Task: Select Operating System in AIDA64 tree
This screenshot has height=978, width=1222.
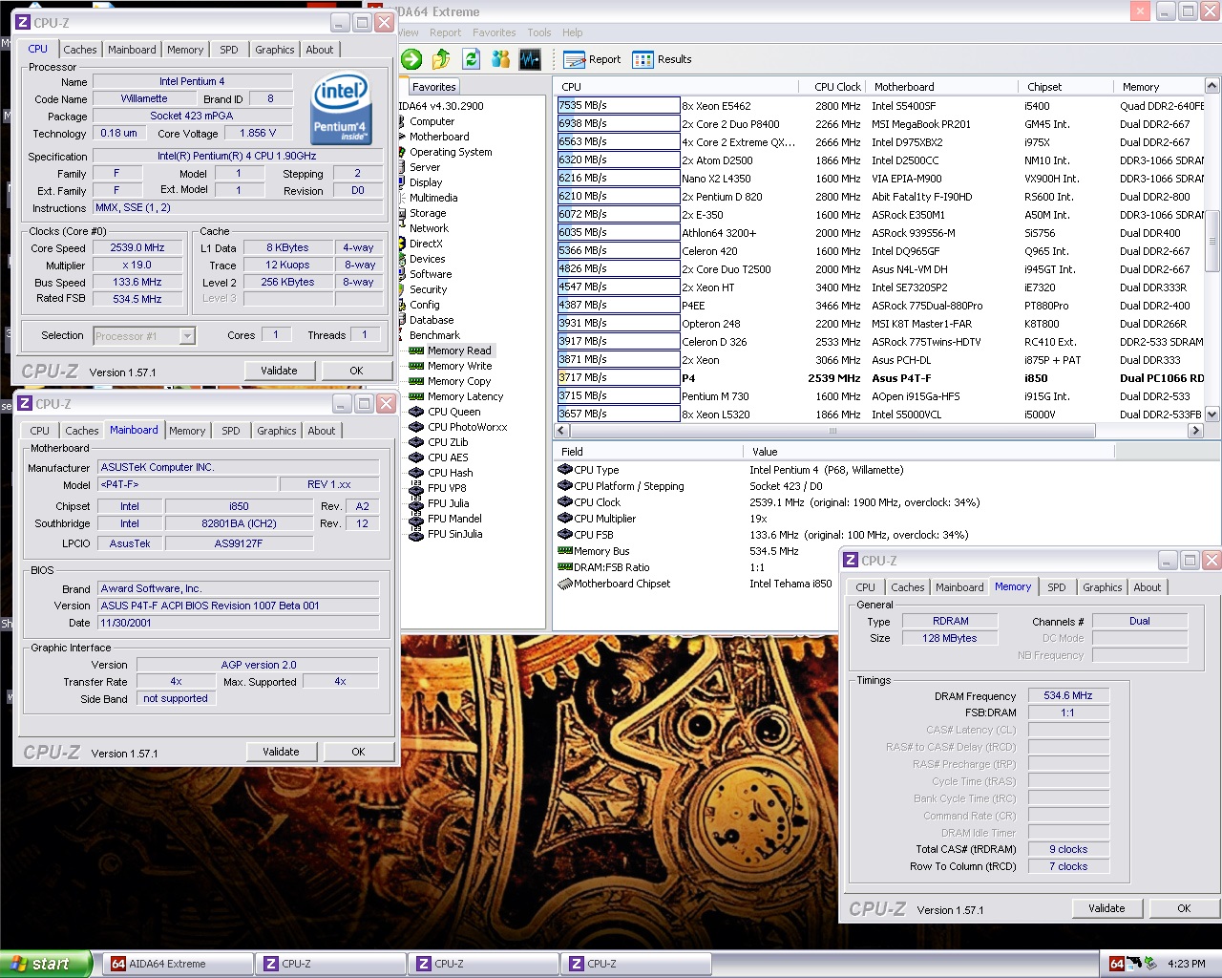Action: (x=451, y=152)
